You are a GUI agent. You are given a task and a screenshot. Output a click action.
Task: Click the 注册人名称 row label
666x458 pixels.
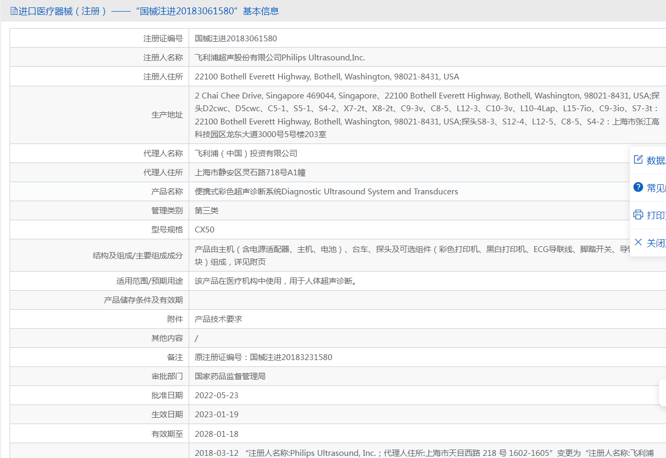click(163, 58)
